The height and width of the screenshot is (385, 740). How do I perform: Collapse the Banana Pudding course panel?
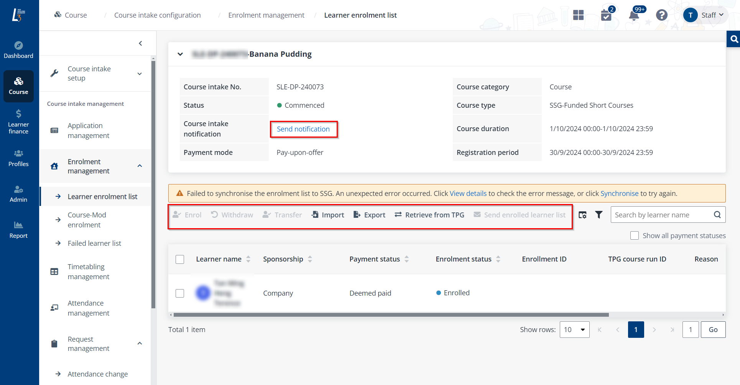click(180, 54)
